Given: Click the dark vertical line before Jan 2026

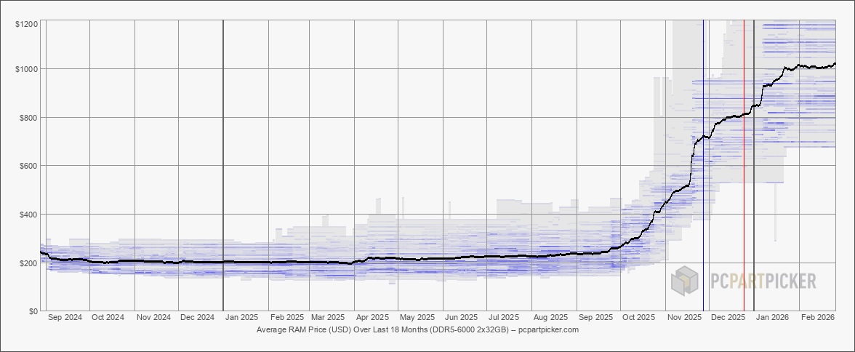Looking at the screenshot, I should pyautogui.click(x=754, y=182).
